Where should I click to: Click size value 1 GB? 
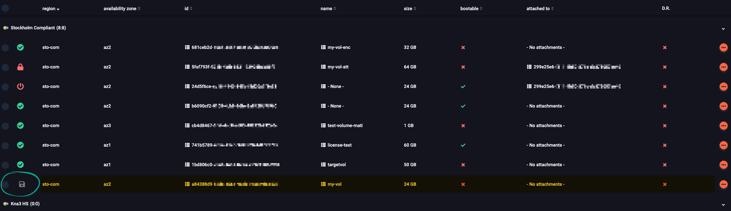pyautogui.click(x=409, y=125)
